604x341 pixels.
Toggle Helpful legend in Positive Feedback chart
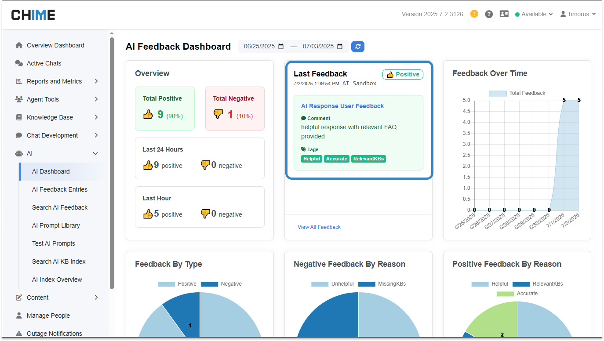pos(490,284)
